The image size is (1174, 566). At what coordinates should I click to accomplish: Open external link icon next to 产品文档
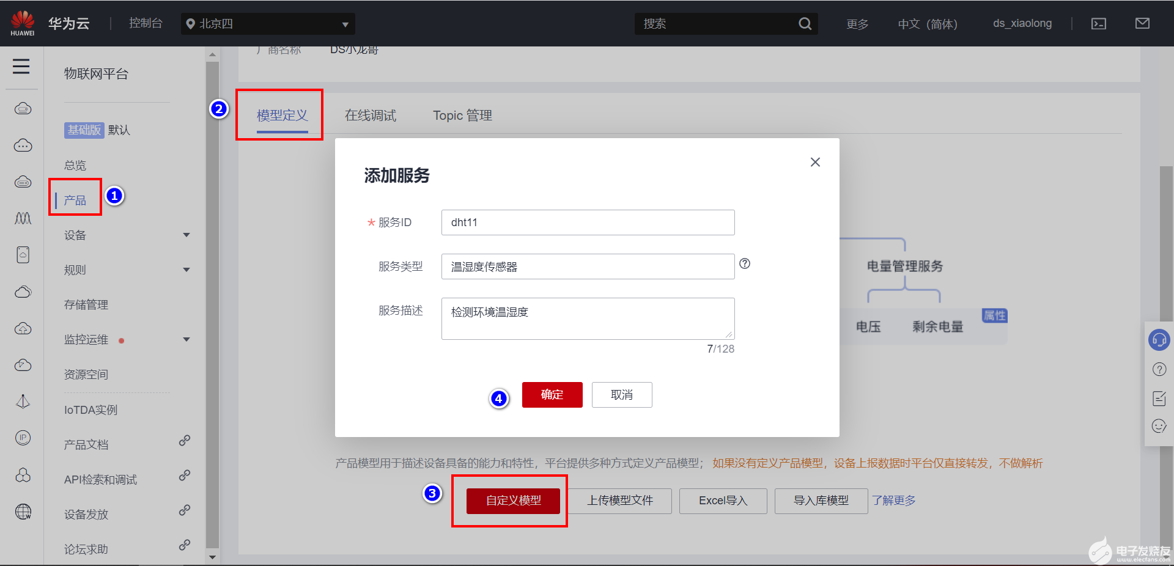(185, 441)
